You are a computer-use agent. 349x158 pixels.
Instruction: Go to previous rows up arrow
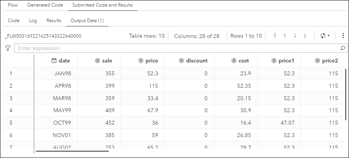tap(285, 36)
